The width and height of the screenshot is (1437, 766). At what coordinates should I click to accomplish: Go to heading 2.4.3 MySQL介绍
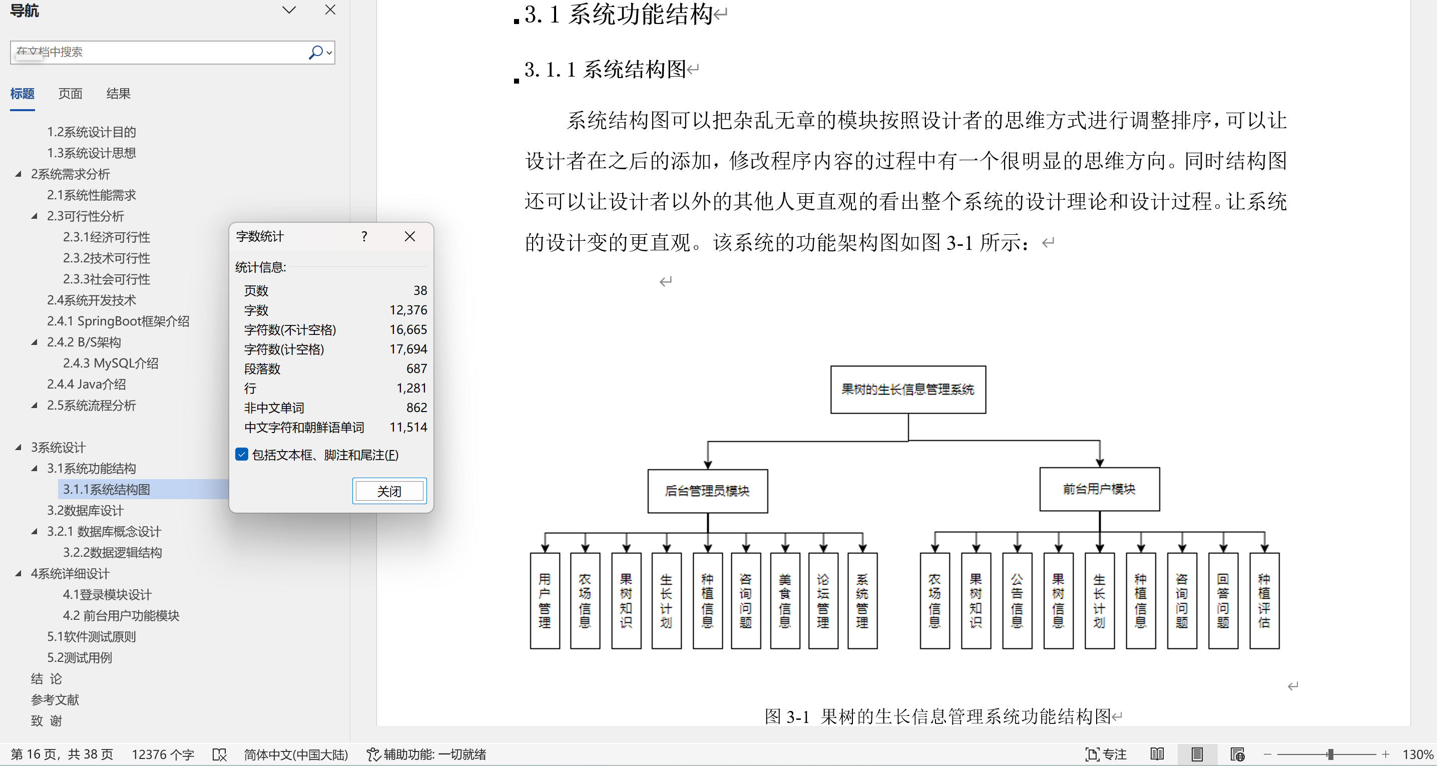pyautogui.click(x=111, y=363)
